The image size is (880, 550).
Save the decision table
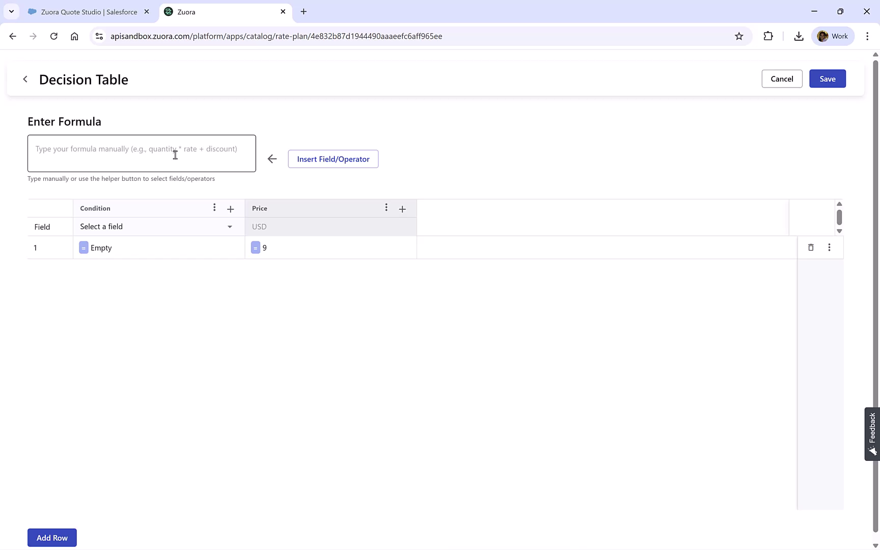coord(827,78)
